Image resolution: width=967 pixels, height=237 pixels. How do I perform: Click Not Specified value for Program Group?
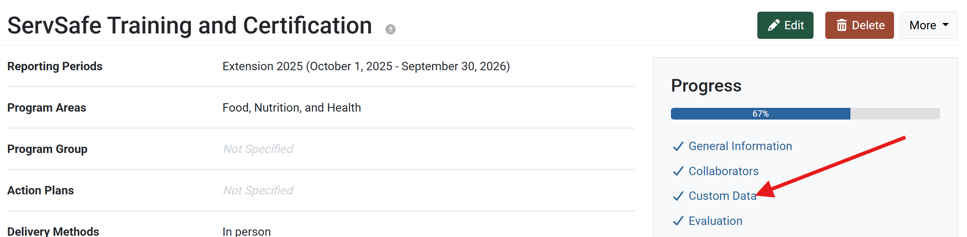pyautogui.click(x=258, y=149)
